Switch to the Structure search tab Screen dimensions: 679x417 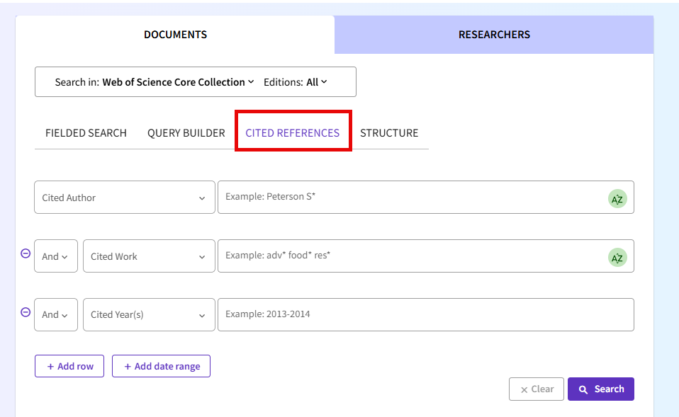coord(389,133)
